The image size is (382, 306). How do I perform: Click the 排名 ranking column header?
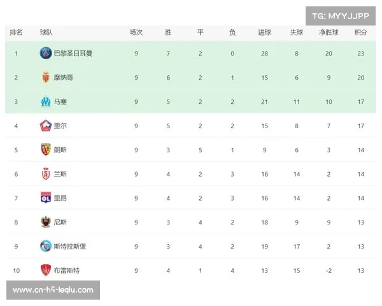pos(16,33)
